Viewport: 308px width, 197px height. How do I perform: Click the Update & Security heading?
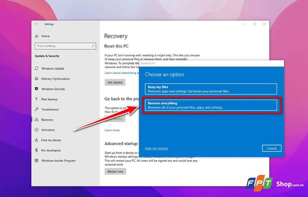[47, 56]
